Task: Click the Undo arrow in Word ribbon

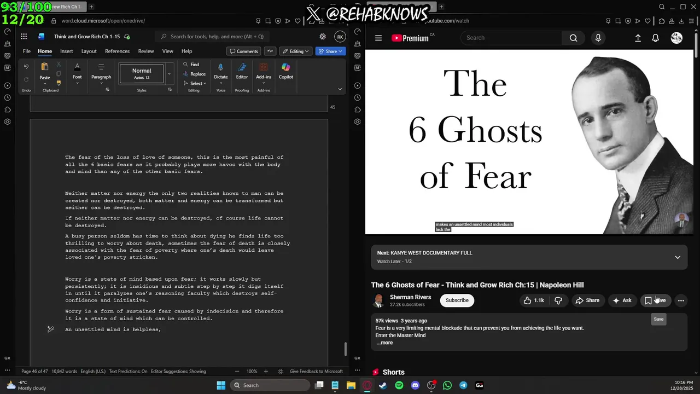Action: click(x=26, y=67)
